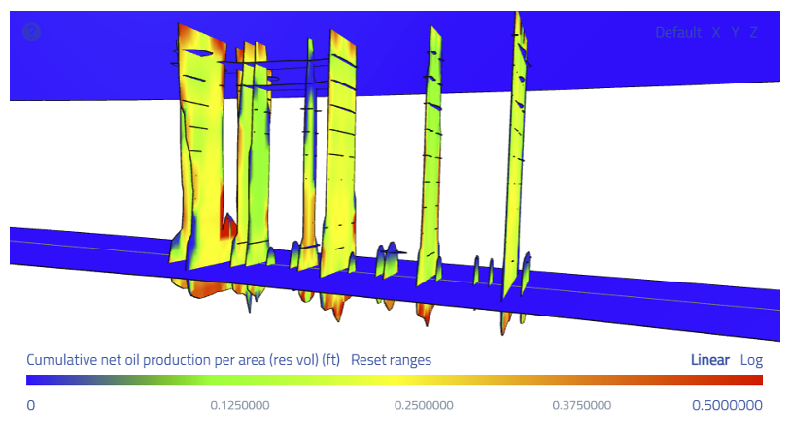Viewport: 791px width, 432px height.
Task: Switch the color scale to Log
Action: click(751, 360)
